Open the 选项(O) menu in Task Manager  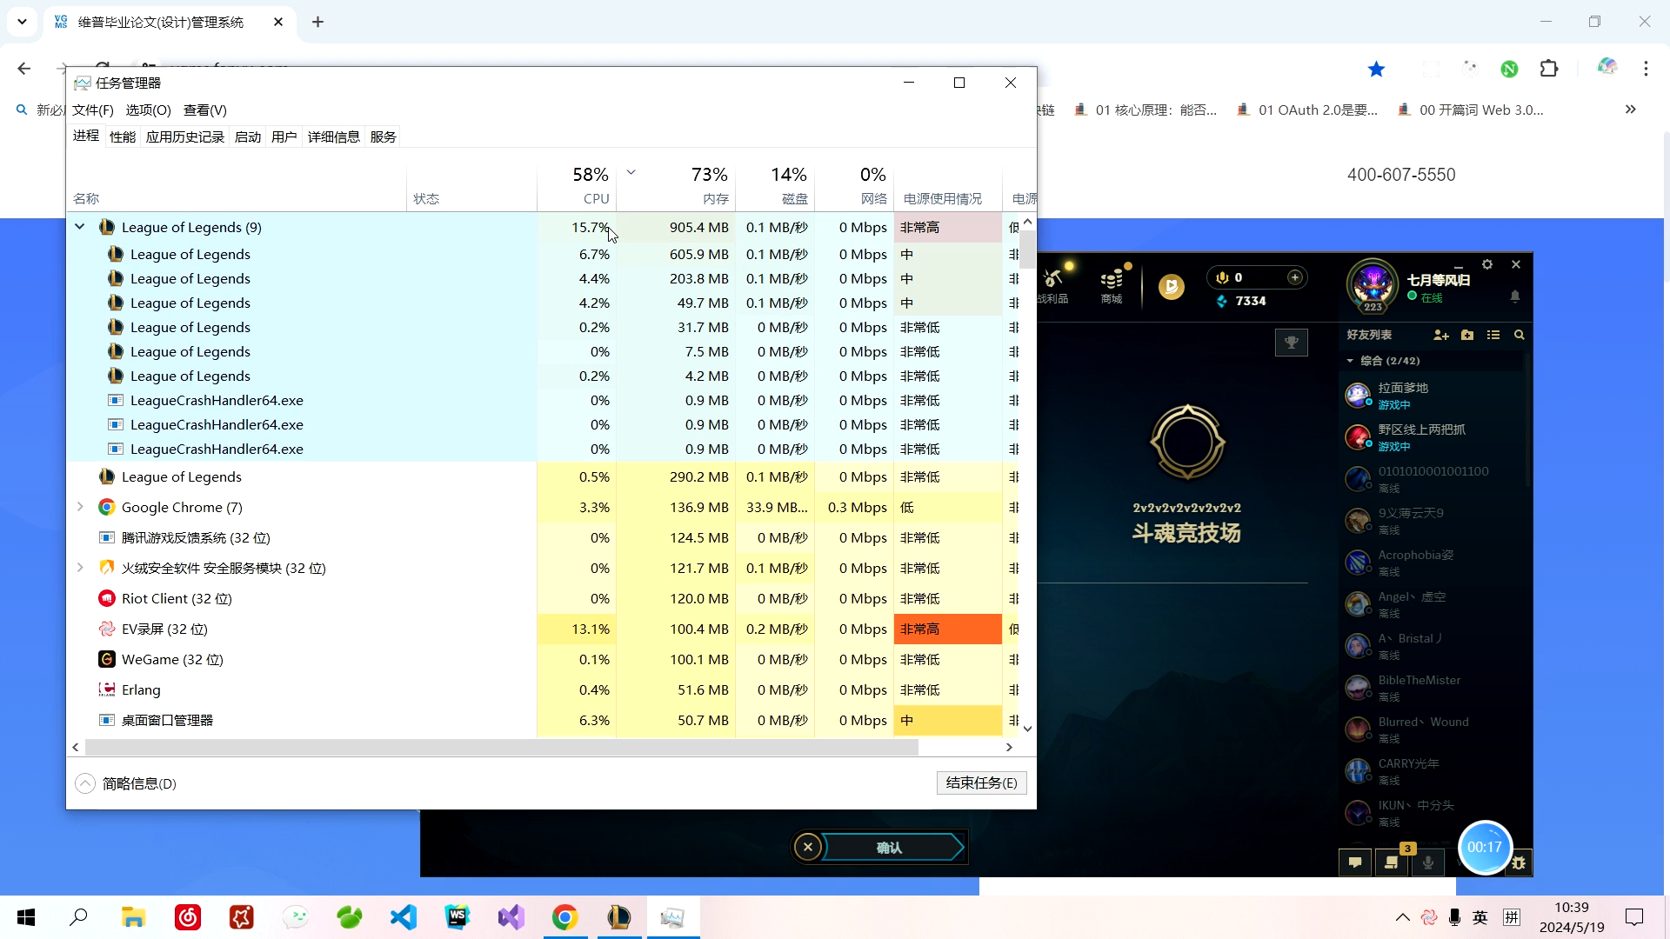pos(148,110)
